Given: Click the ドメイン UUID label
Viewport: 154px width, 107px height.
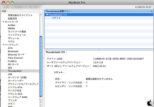Looking at the screenshot, I should coord(55,59).
